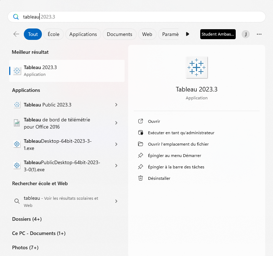Click the TableauDesktop-64bit installer icon

(17, 144)
